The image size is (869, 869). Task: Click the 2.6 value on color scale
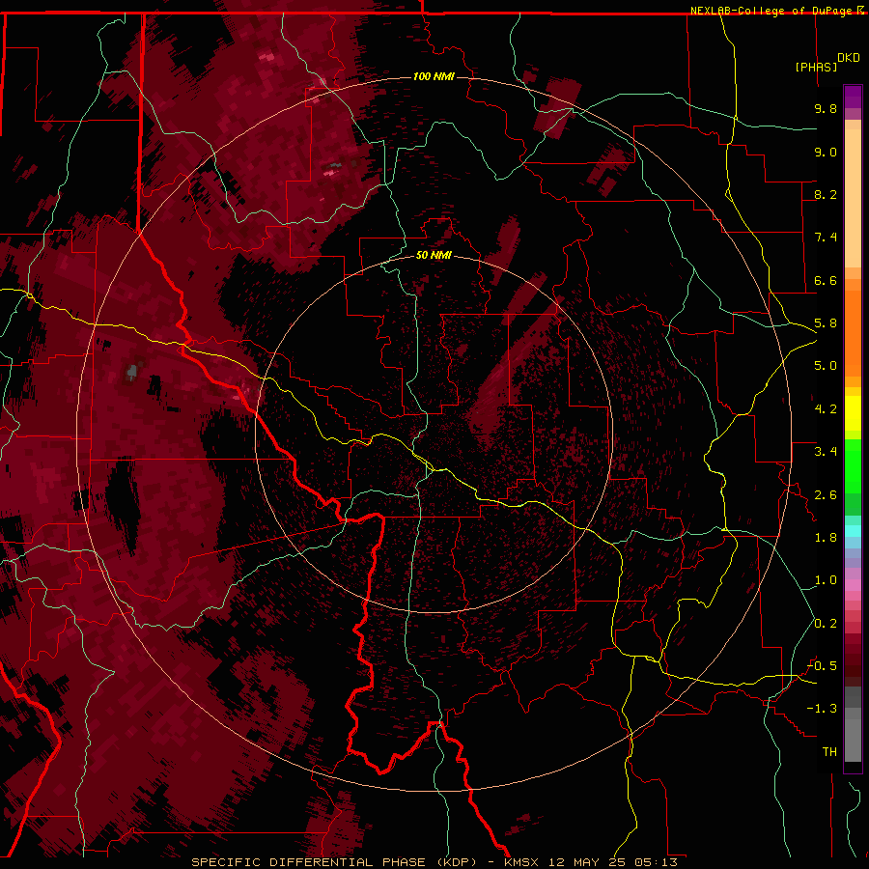click(x=826, y=495)
